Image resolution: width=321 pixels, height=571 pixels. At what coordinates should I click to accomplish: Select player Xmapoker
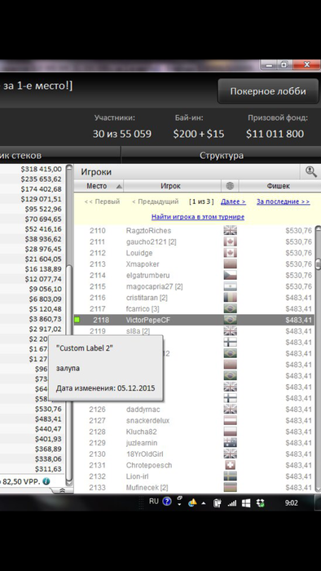tap(194, 264)
